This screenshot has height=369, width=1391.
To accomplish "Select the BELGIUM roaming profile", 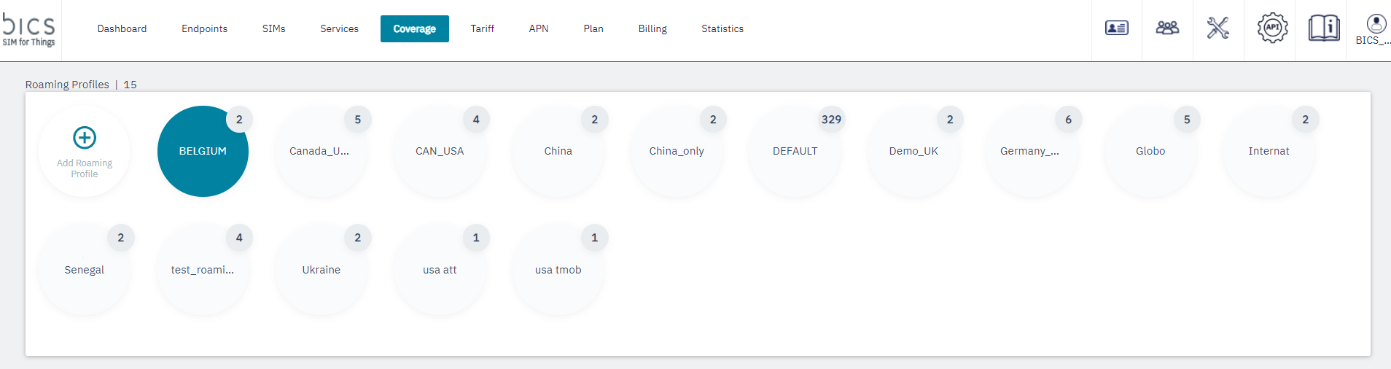I will 203,152.
